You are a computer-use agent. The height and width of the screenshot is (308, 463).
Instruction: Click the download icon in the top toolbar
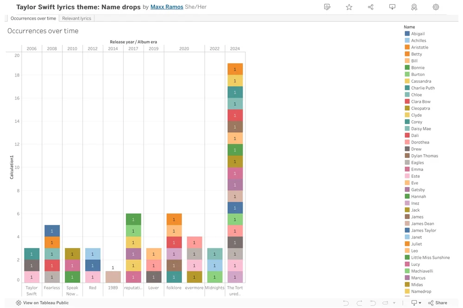(392, 7)
